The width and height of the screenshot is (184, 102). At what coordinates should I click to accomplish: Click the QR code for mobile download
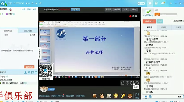[46, 71]
